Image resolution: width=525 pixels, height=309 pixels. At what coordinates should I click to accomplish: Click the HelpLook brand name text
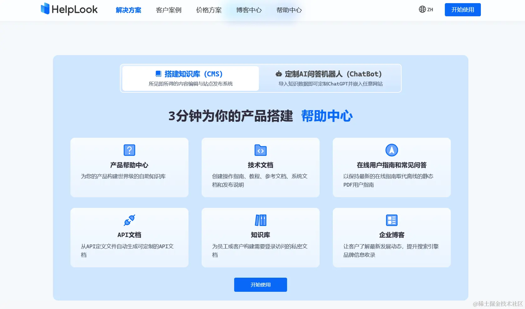pos(75,9)
